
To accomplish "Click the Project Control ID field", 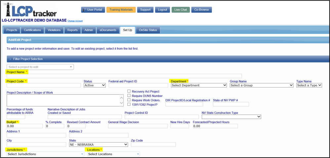I will click(162, 117).
